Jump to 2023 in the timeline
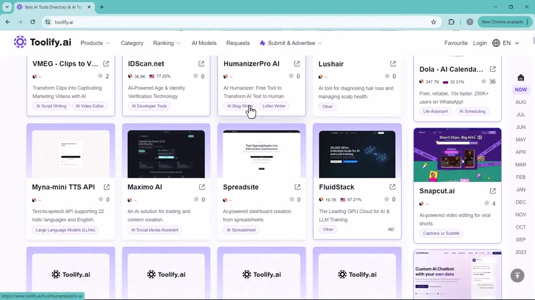 521,252
